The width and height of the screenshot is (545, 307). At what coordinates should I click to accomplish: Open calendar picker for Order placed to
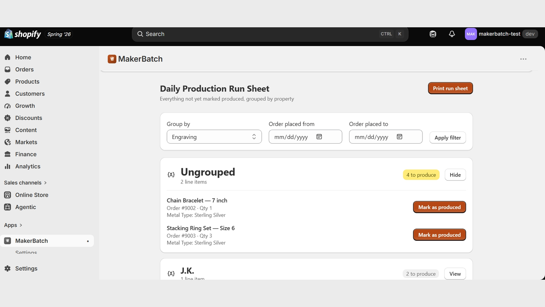[x=400, y=137]
